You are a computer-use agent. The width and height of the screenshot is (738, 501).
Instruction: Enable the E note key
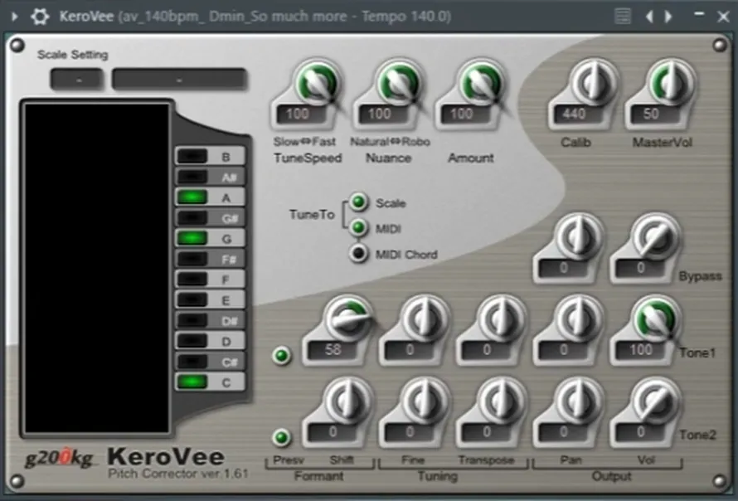click(x=210, y=300)
